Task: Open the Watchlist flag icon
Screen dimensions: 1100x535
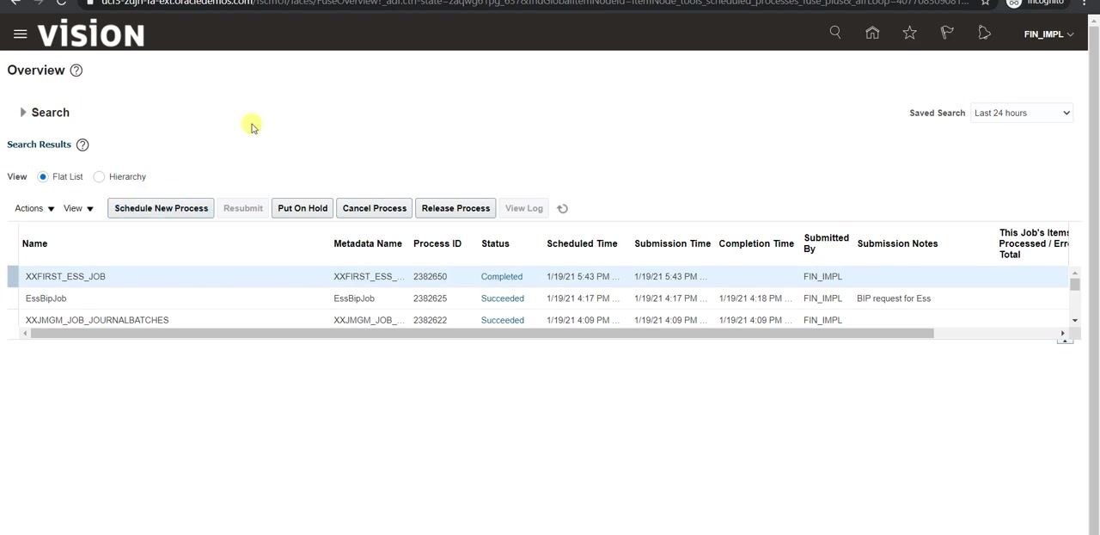Action: [947, 33]
